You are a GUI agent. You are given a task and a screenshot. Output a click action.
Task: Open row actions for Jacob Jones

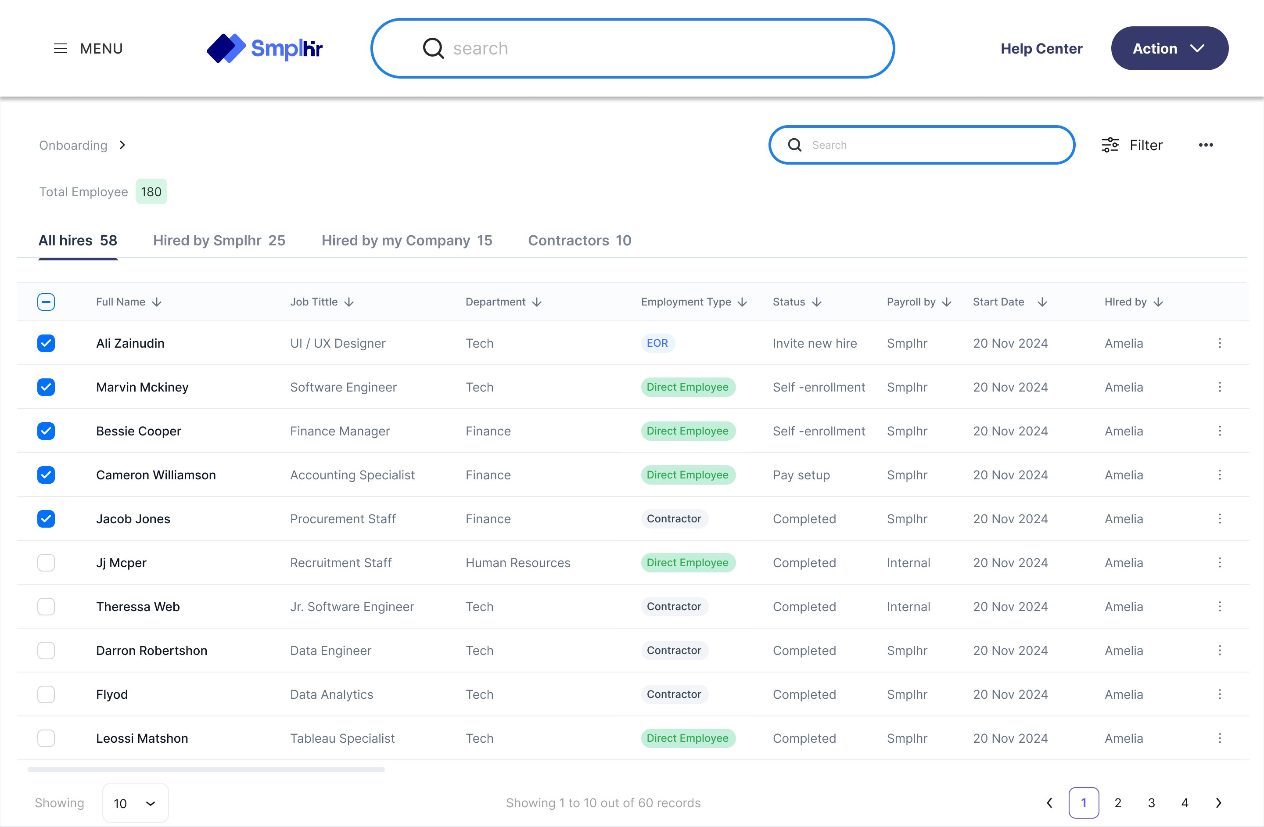pyautogui.click(x=1219, y=518)
